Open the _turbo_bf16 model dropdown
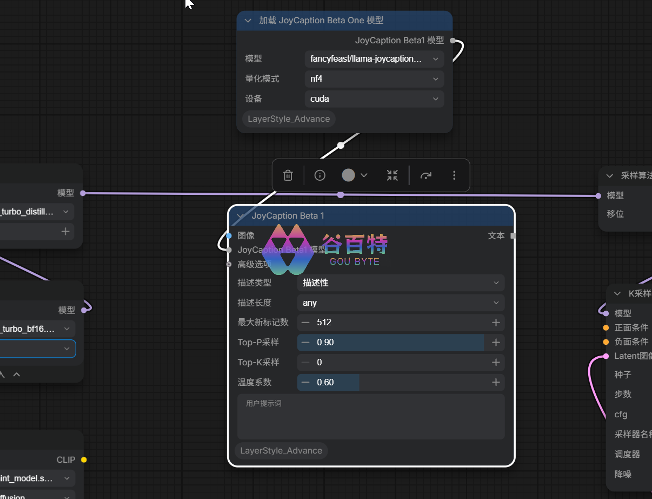 point(37,329)
